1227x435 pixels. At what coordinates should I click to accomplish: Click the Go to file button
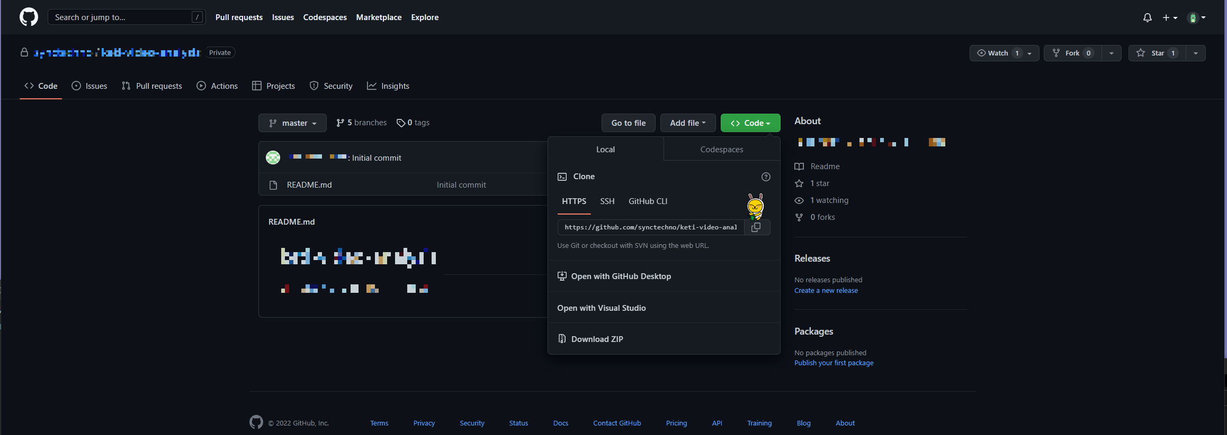coord(629,123)
